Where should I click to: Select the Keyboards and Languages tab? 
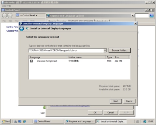(x=81, y=21)
